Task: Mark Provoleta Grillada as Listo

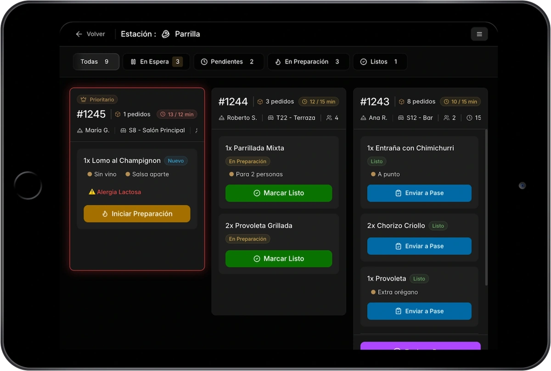Action: click(278, 259)
